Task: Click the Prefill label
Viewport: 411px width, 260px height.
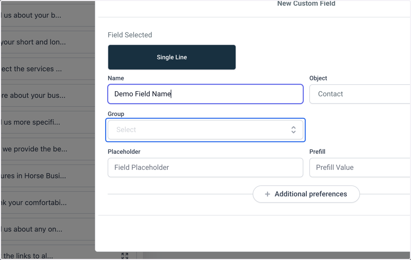Action: point(317,151)
